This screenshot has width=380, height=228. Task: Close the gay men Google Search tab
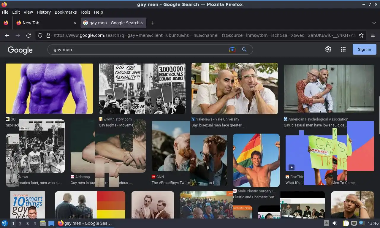[x=142, y=23]
